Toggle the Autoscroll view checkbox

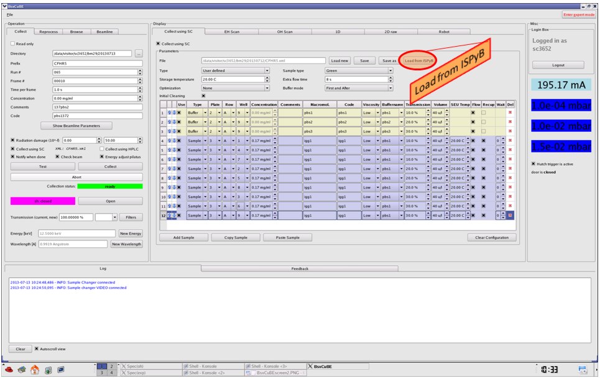[x=37, y=349]
